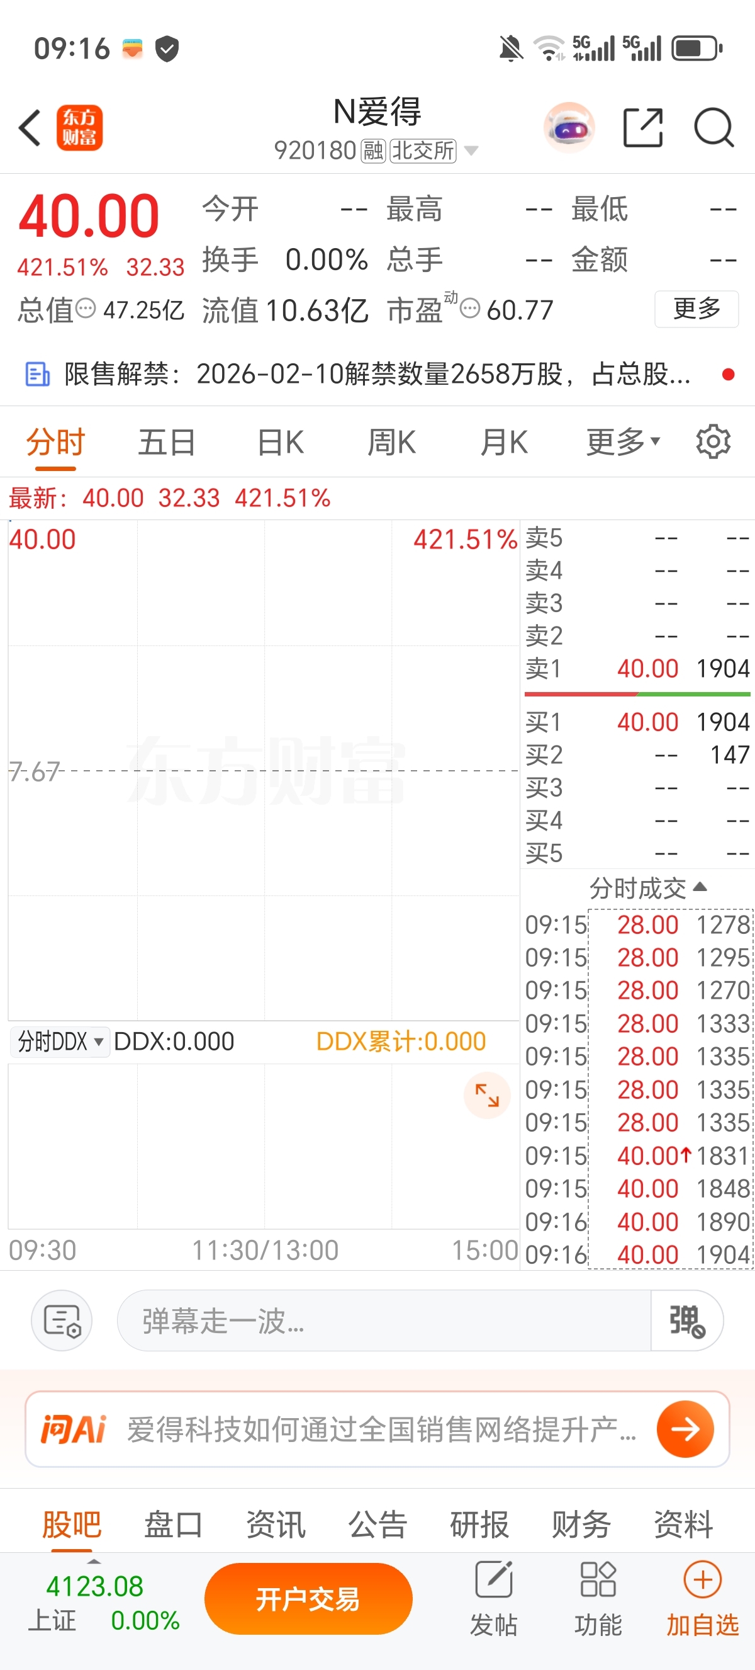This screenshot has height=1670, width=755.
Task: Open the 分时DDX indicator dropdown
Action: coord(60,1042)
